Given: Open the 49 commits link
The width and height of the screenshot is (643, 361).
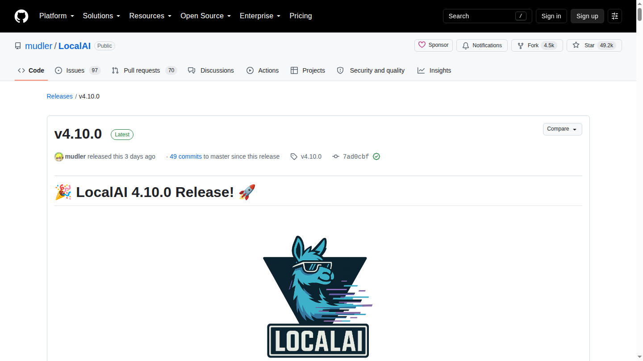Looking at the screenshot, I should pos(186,156).
